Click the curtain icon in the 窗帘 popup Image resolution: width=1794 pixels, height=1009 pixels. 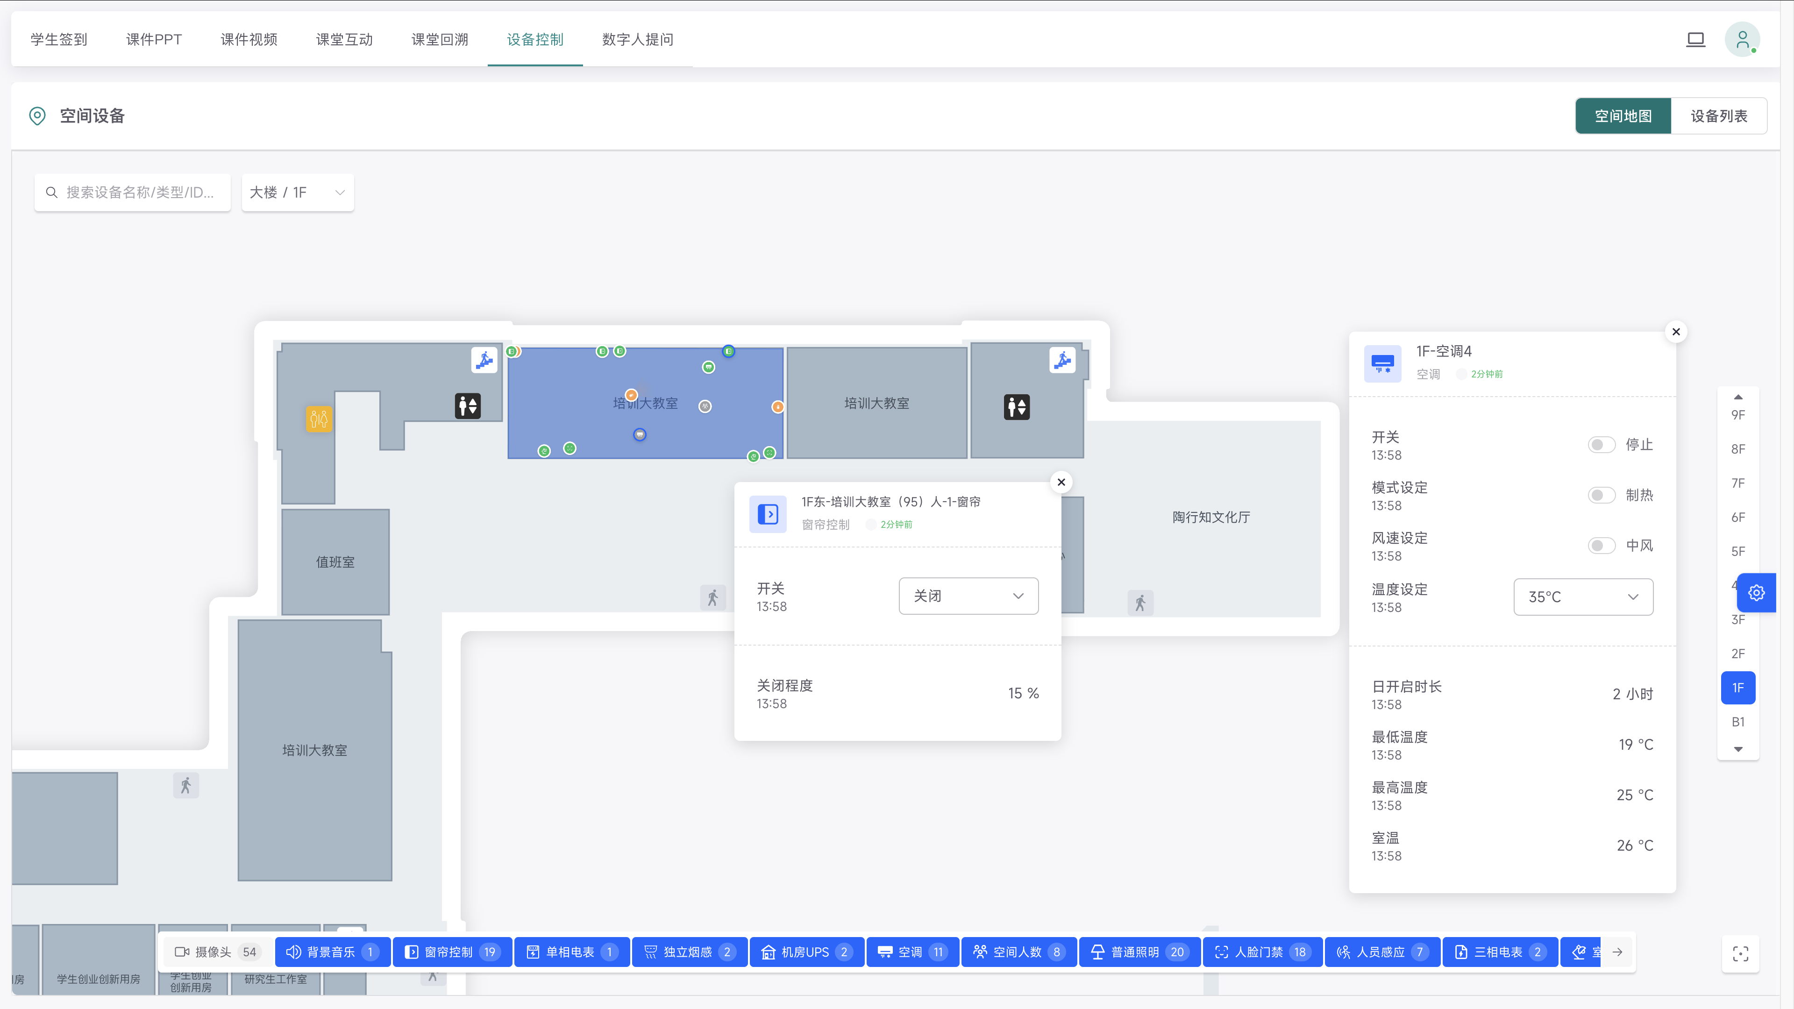point(768,514)
